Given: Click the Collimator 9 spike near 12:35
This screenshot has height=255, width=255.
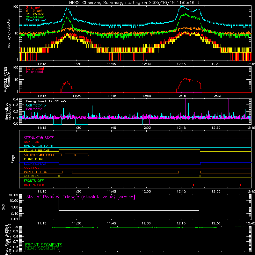Looking at the screenshot, I should pos(229,107).
